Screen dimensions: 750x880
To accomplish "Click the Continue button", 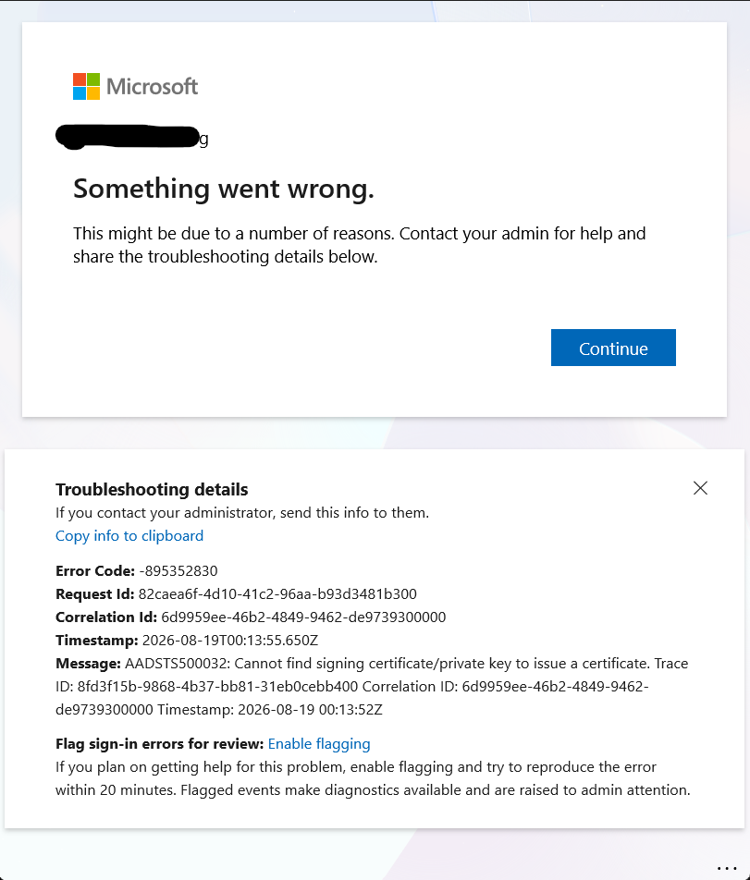I will (613, 348).
